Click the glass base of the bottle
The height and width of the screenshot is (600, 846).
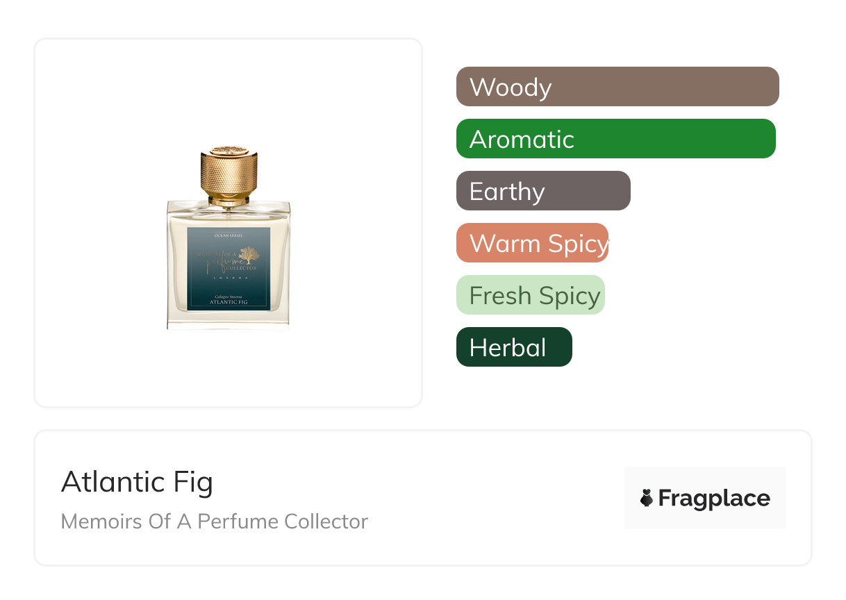[229, 319]
